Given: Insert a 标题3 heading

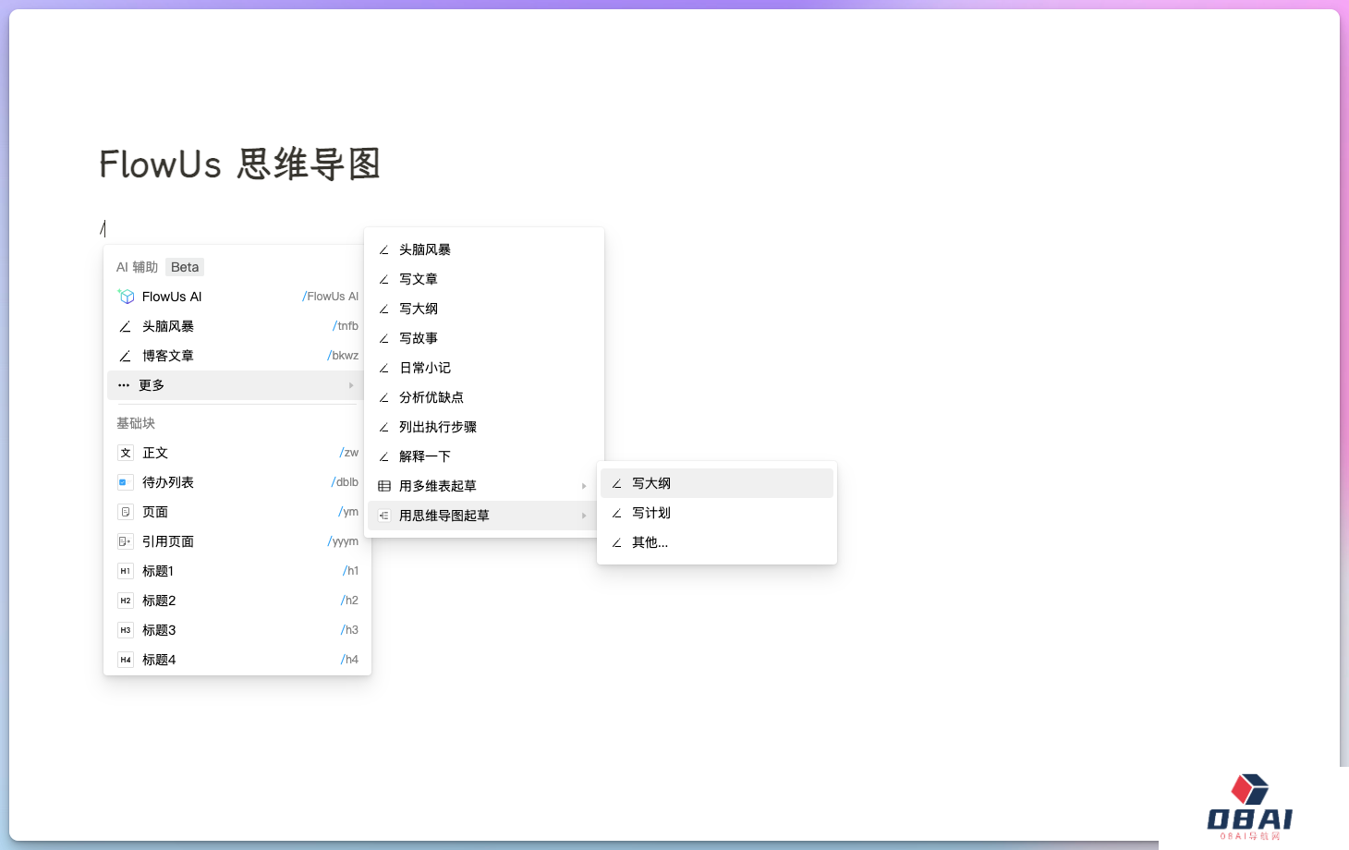Looking at the screenshot, I should point(237,630).
